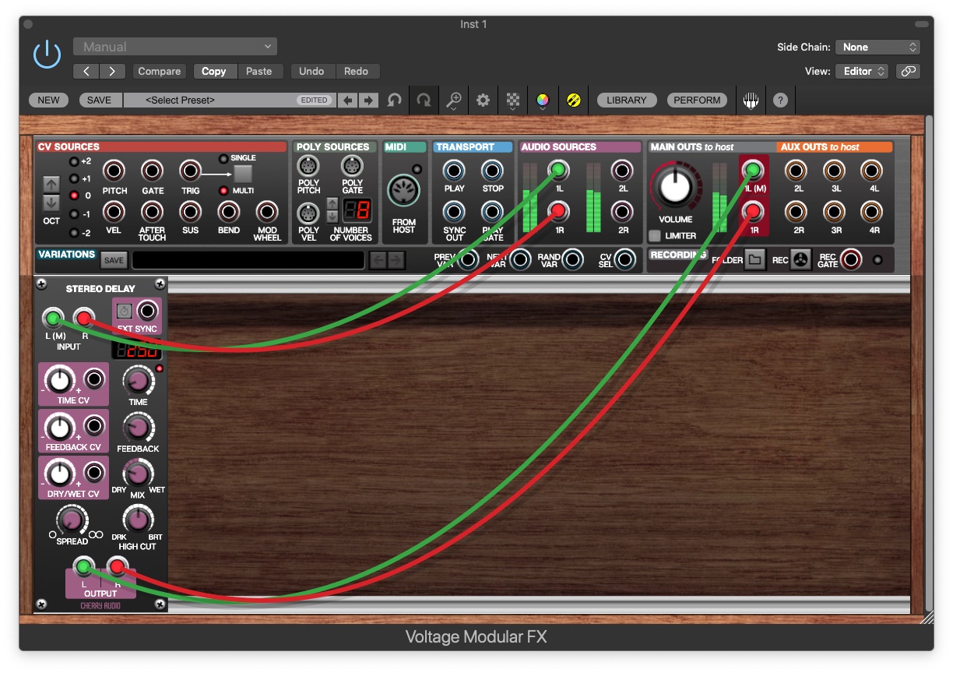Viewport: 953px width, 673px height.
Task: Toggle the Single/Multi trigger switch
Action: (x=243, y=174)
